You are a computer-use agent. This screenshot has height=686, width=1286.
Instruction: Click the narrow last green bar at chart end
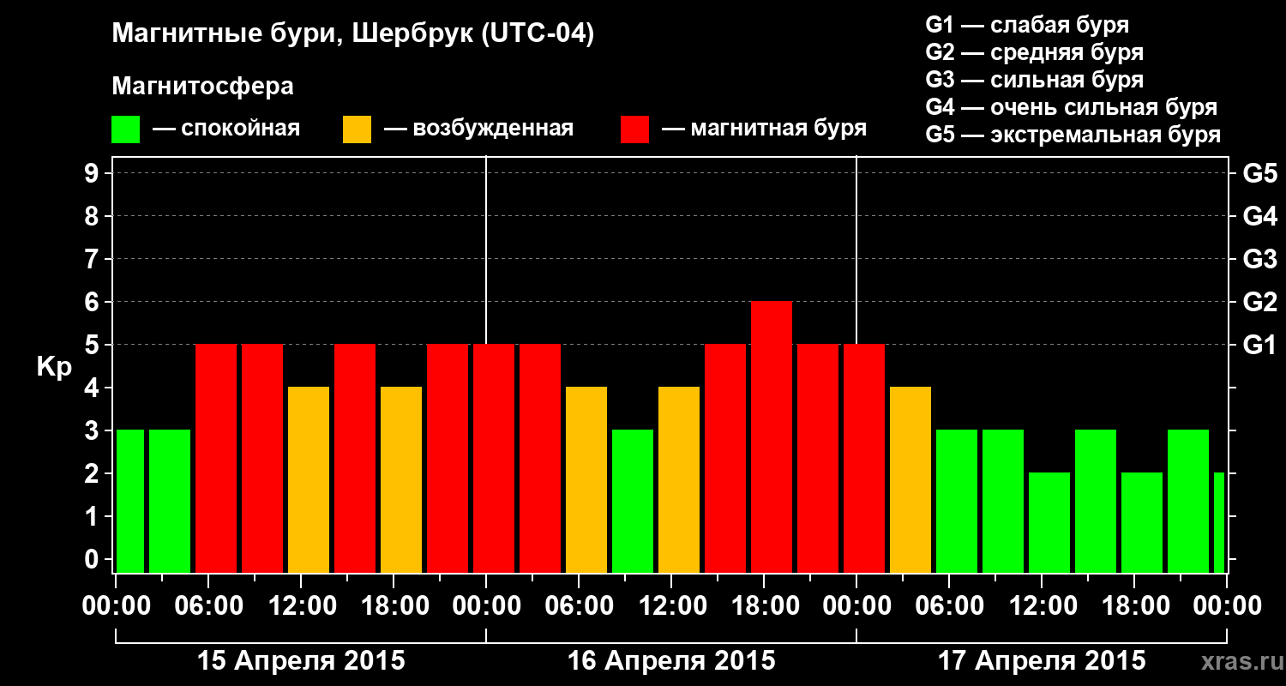[x=1219, y=523]
